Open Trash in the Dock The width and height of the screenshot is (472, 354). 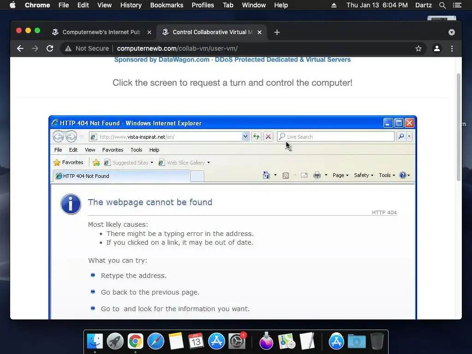[x=377, y=342]
